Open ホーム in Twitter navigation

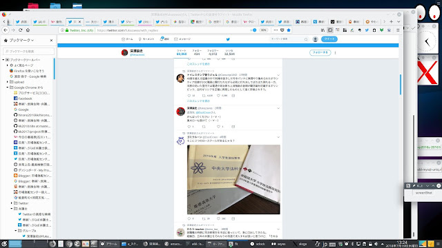(127, 39)
